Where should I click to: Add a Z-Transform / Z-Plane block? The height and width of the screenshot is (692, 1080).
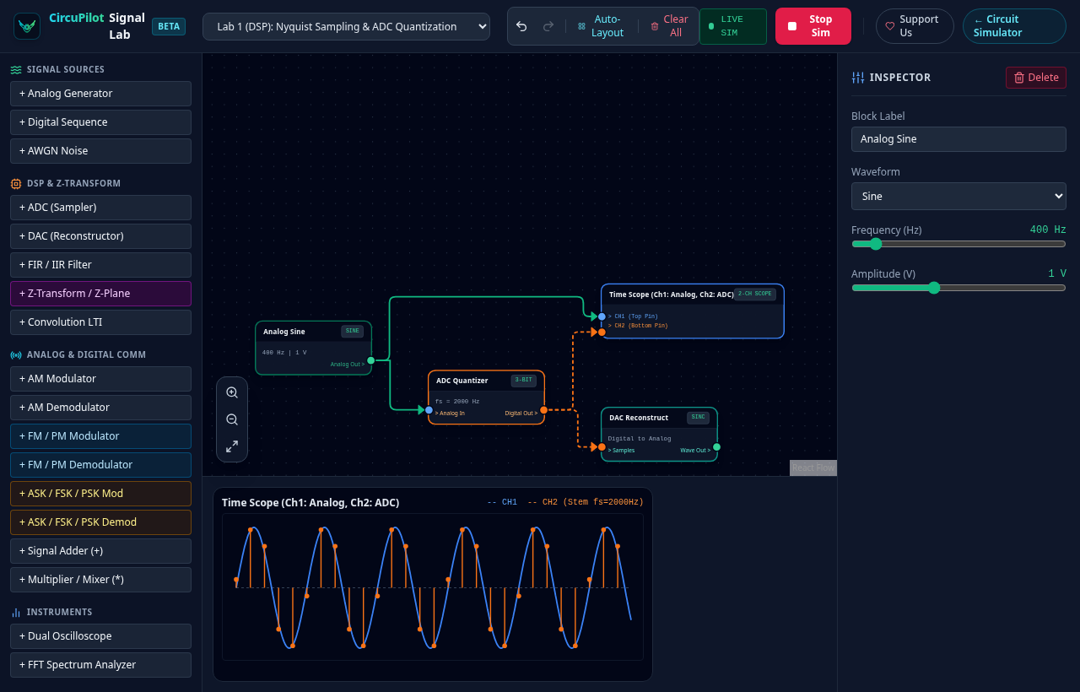point(100,294)
